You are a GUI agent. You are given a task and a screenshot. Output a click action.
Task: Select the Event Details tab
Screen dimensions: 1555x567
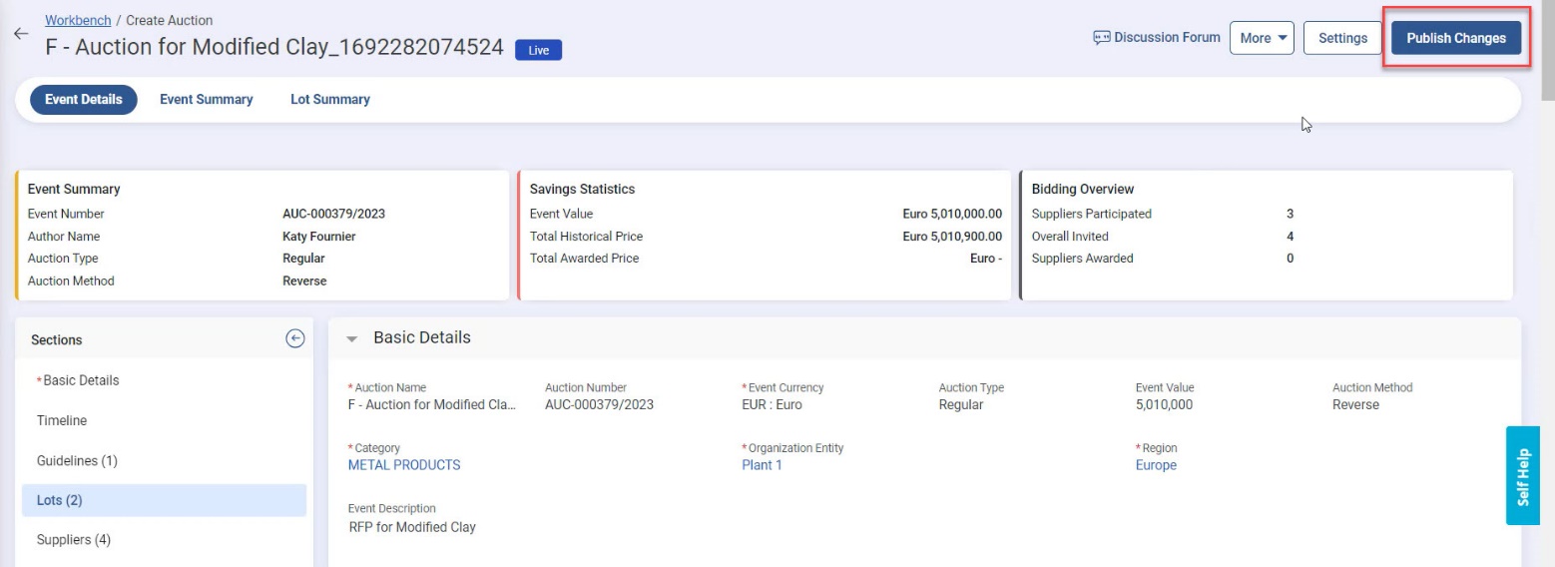[x=84, y=100]
